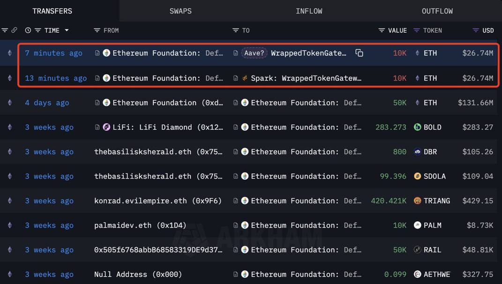Screen dimensions: 502x284
Task: Open Spark: WrappedTokenGateway recipient
Action: [x=306, y=78]
